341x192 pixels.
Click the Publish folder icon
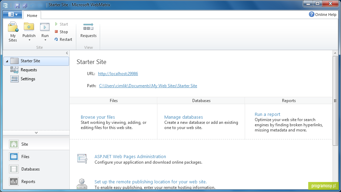29,27
